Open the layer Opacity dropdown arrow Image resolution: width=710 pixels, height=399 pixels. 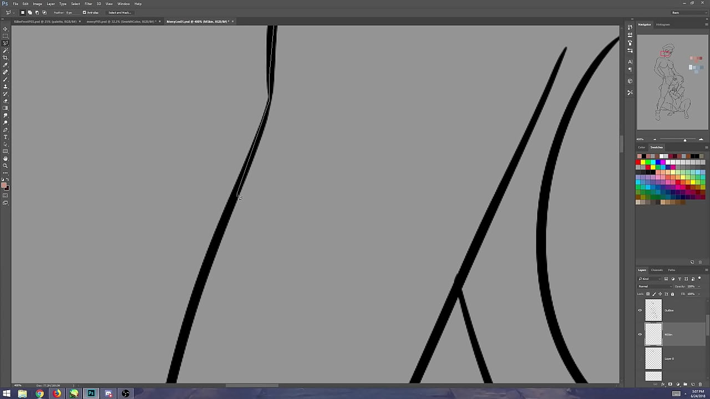coord(698,286)
